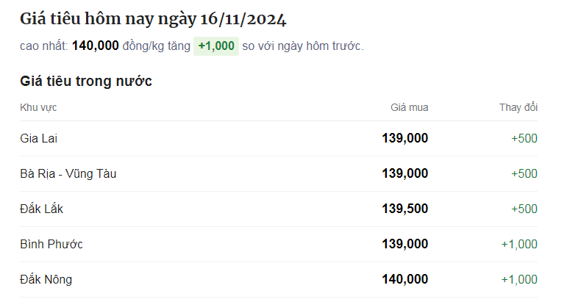Select the Đắk Nông region name
The width and height of the screenshot is (567, 299).
46,279
